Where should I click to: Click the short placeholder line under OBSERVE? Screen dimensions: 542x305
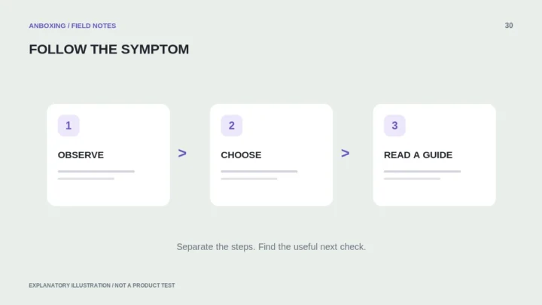click(86, 178)
